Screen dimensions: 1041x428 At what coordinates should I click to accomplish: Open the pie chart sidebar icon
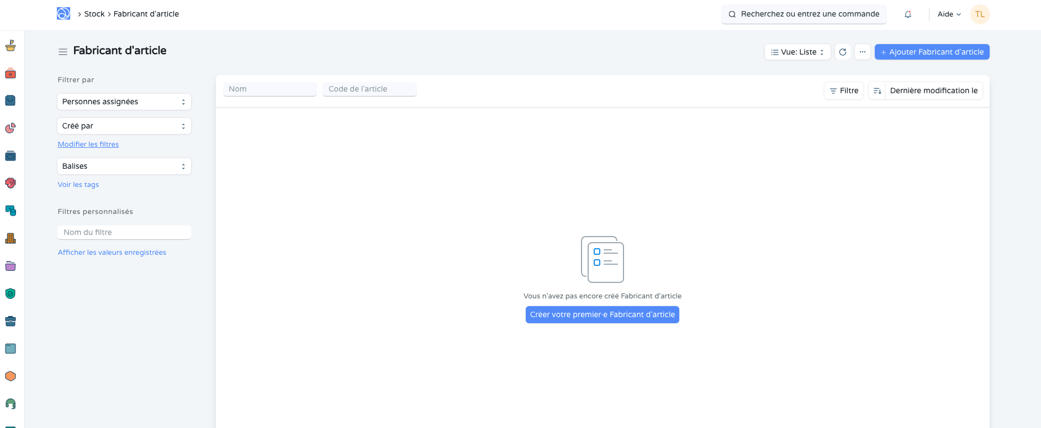point(10,128)
